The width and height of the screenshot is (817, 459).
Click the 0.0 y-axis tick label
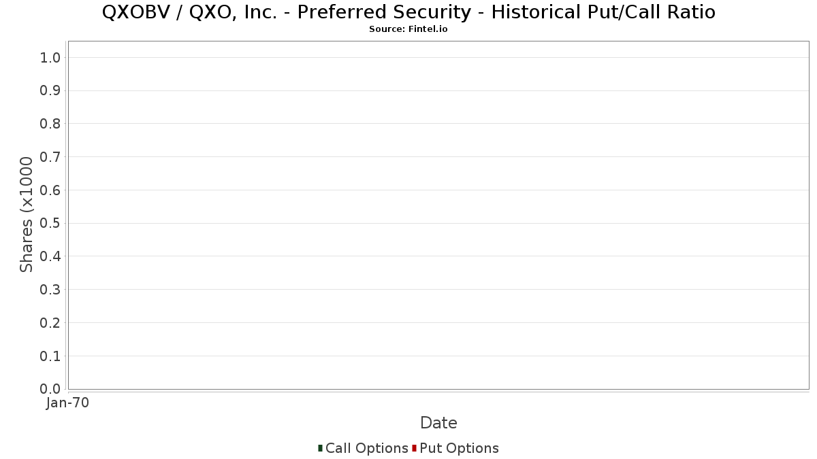coord(51,389)
